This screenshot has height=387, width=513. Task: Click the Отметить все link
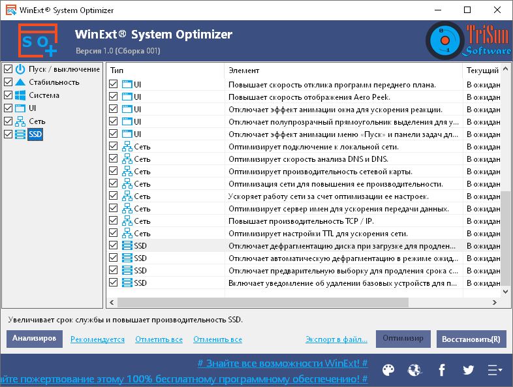tap(159, 339)
